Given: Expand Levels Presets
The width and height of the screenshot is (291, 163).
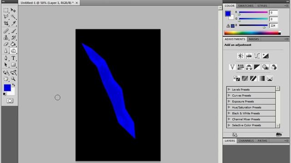Looking at the screenshot, I should [x=229, y=90].
